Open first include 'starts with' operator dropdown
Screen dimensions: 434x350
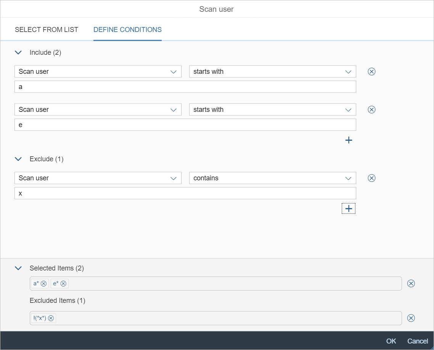coord(272,72)
